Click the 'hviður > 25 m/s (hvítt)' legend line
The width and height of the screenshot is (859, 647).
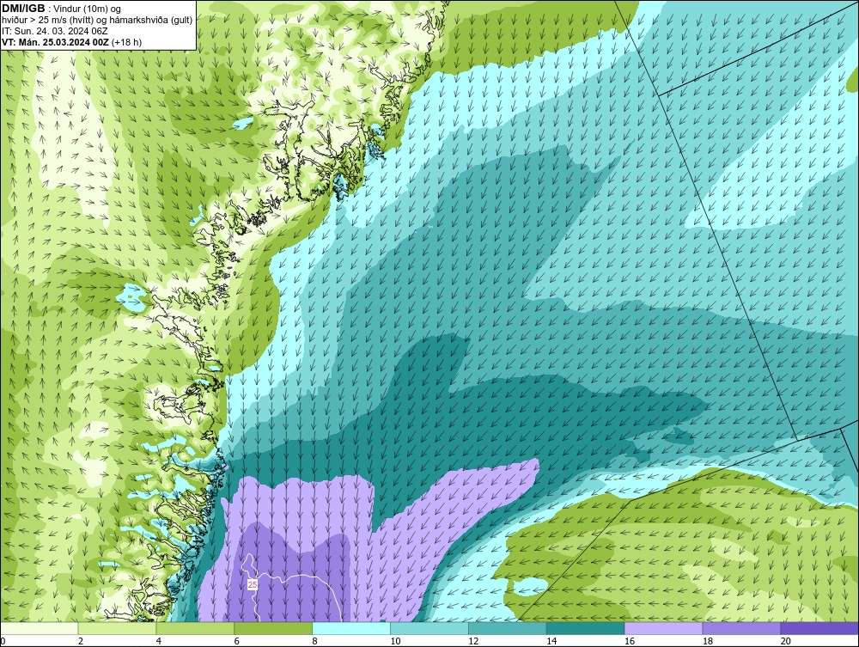(x=49, y=21)
